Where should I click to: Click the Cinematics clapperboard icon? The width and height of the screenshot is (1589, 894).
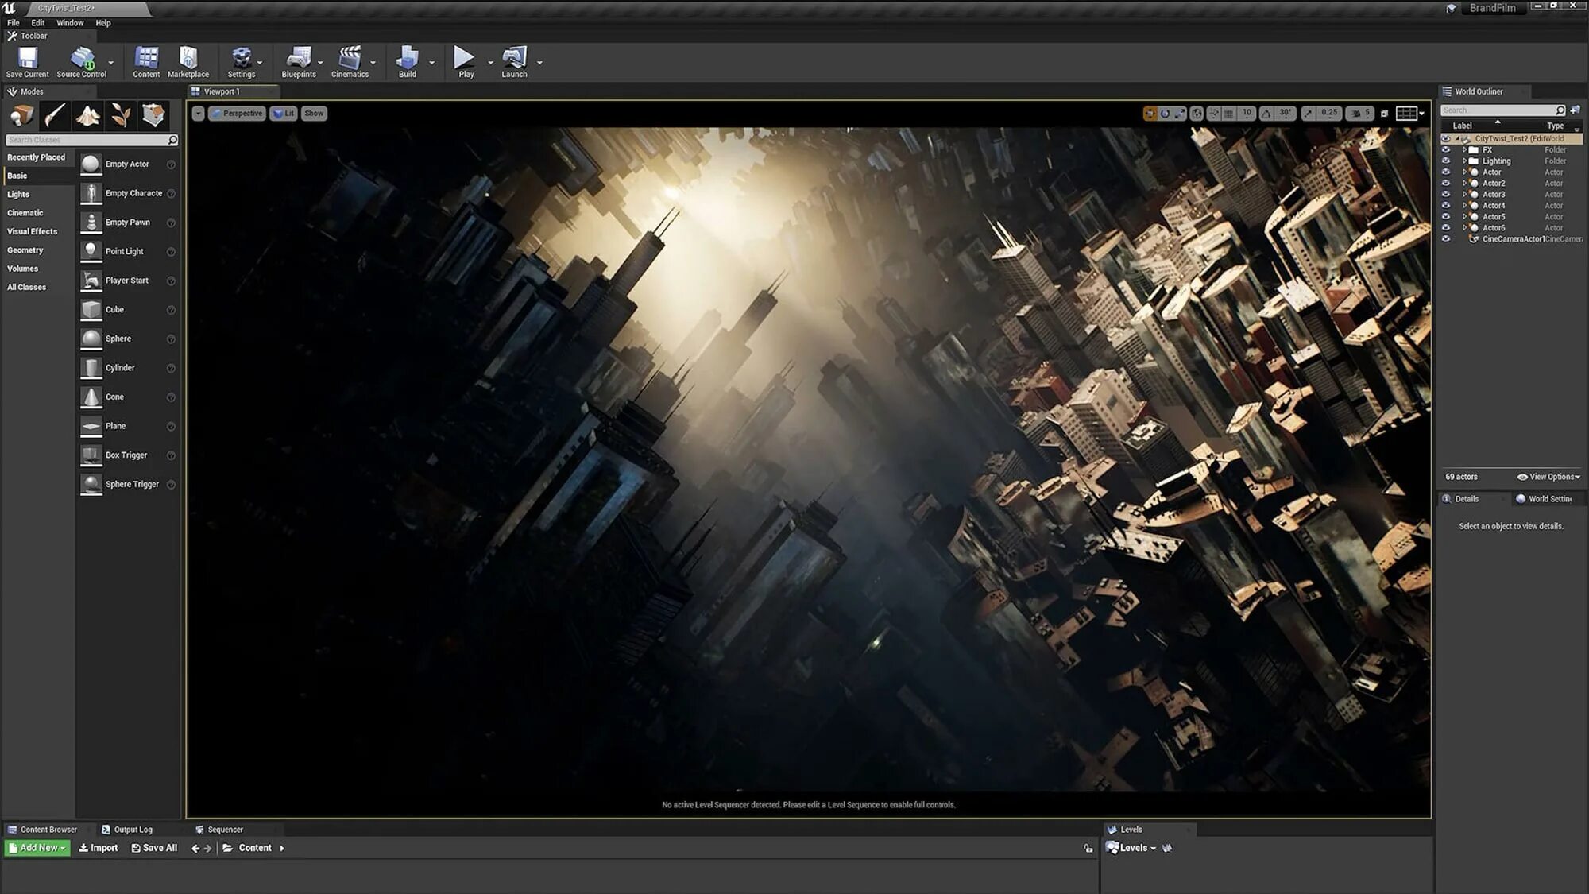(x=350, y=58)
